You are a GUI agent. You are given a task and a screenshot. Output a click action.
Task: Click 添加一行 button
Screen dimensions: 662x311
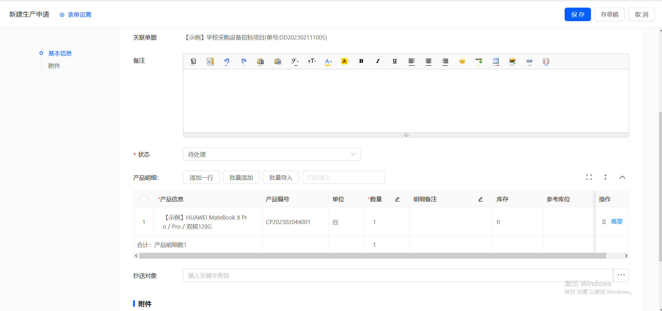[201, 177]
